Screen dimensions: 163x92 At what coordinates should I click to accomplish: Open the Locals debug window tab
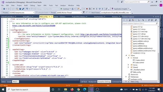(x=9, y=82)
